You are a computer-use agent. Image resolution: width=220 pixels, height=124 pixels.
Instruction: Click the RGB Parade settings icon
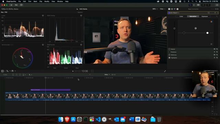81,45
